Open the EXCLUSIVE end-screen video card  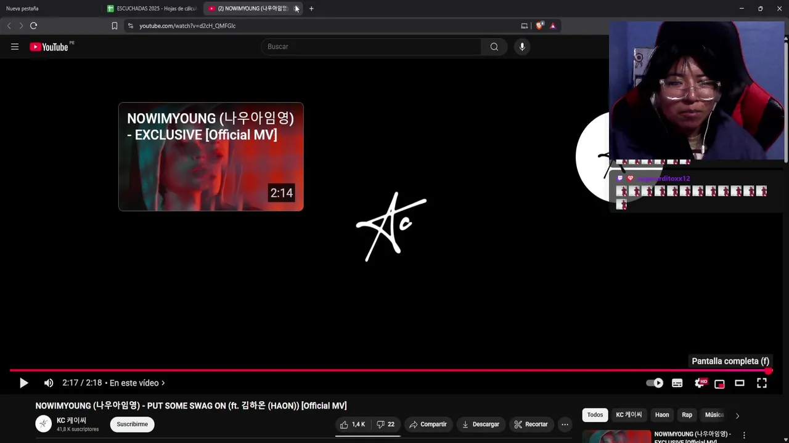[211, 157]
